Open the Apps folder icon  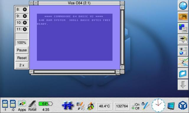tap(22, 104)
